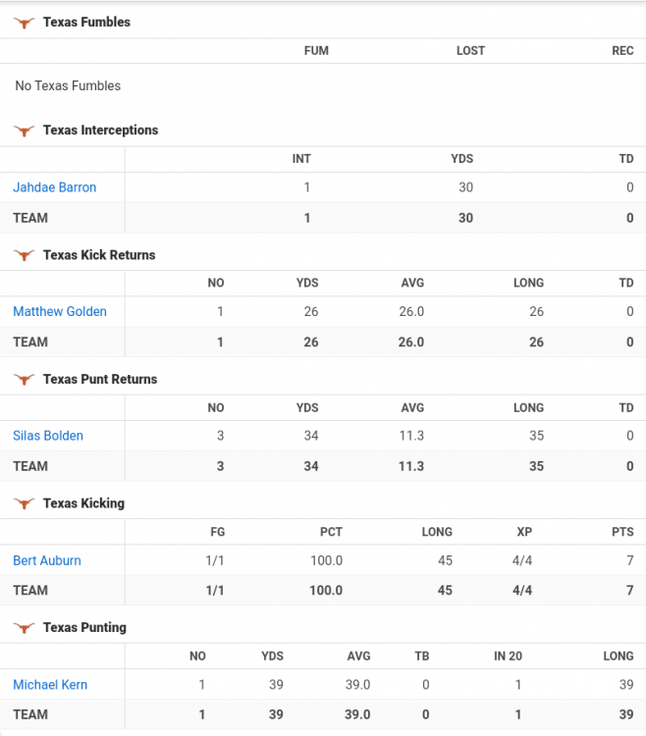Go to Silas Bolden's profile

48,436
